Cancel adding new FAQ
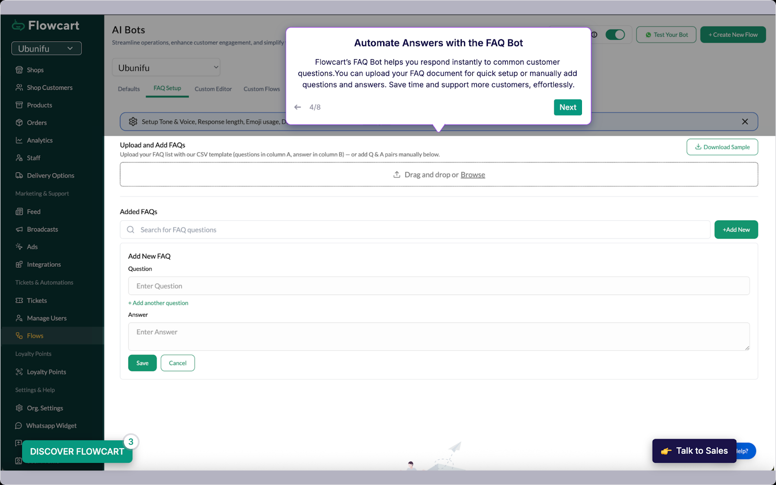The width and height of the screenshot is (776, 485). [178, 363]
